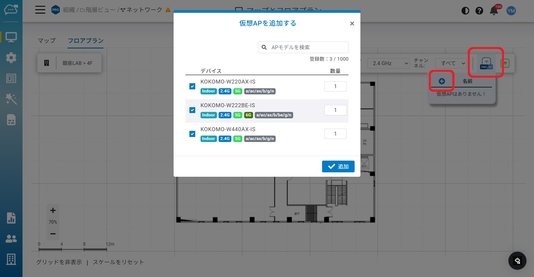Open the hamburger navigation menu
Screen dimensions: 534x277
click(x=40, y=10)
